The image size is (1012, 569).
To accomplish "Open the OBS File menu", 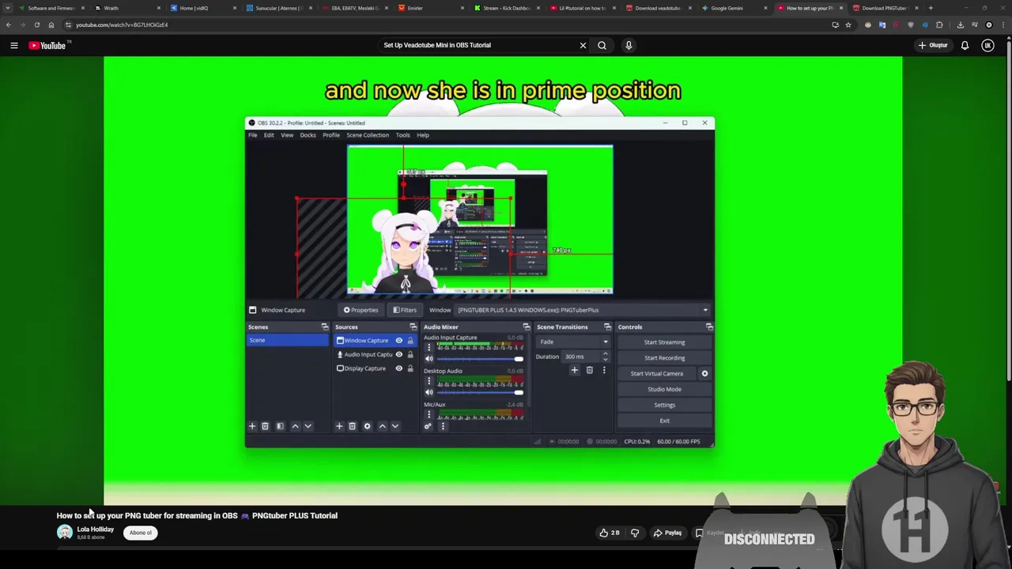I will point(252,135).
